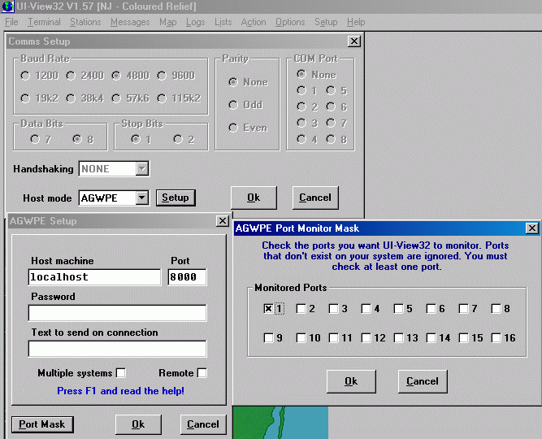Expand the Handshaking dropdown
The image size is (542, 439).
(x=142, y=169)
